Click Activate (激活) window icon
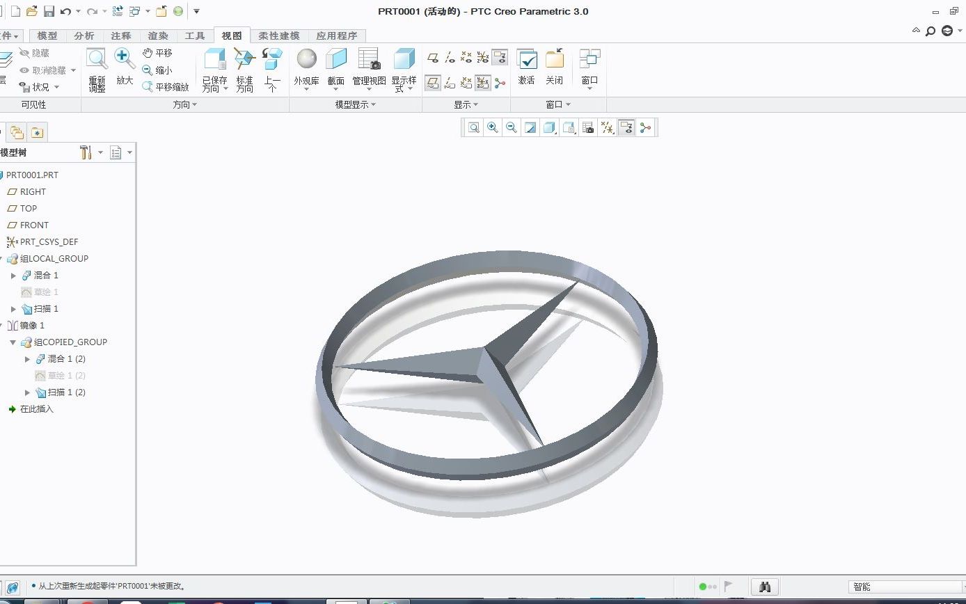The width and height of the screenshot is (966, 604). 526,67
